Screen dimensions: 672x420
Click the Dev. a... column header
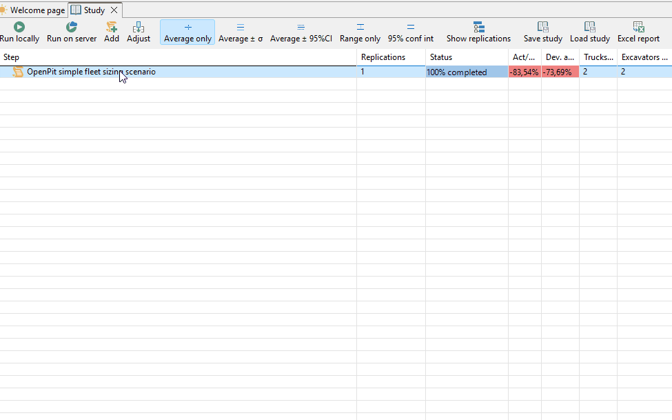tap(560, 57)
